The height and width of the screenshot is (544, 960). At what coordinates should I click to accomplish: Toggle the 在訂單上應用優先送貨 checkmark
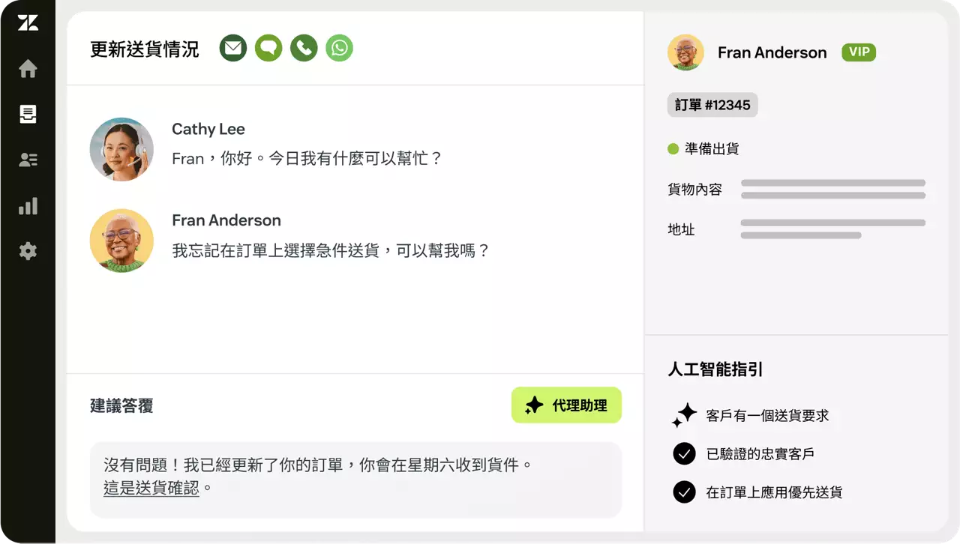684,492
